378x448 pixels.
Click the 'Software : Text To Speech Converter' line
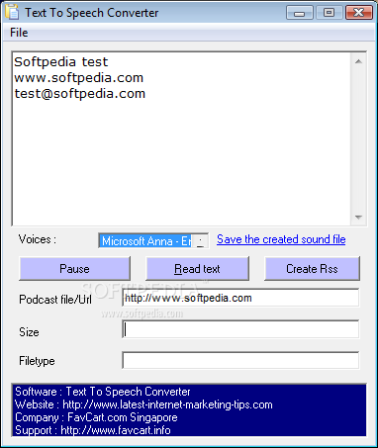[103, 392]
